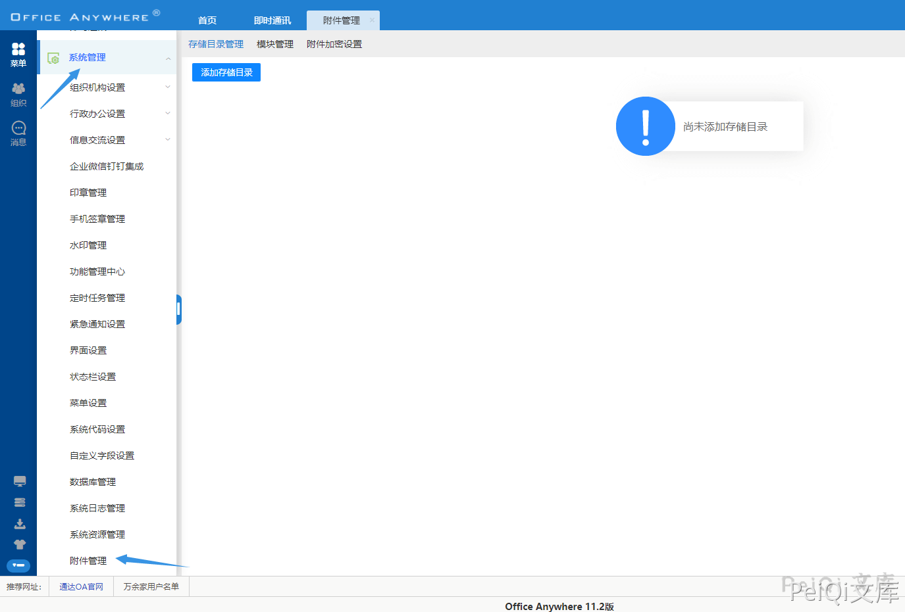The height and width of the screenshot is (612, 905).
Task: Expand the 信息交流设置 chevron
Action: click(168, 139)
